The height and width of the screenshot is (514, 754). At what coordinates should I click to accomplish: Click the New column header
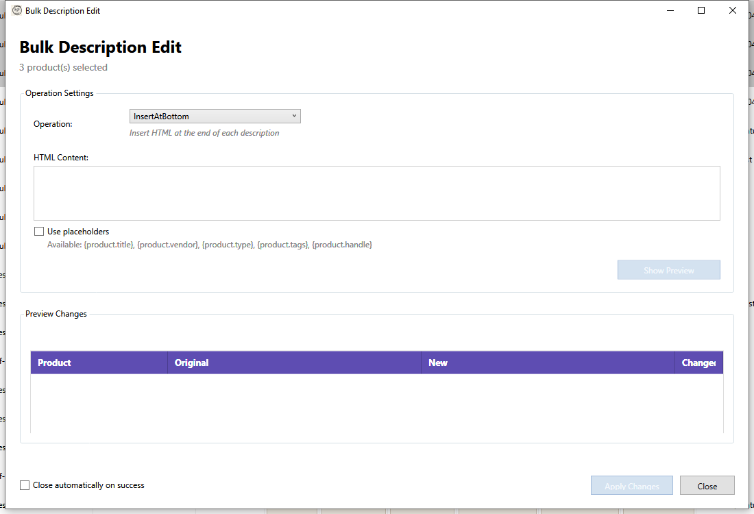437,362
